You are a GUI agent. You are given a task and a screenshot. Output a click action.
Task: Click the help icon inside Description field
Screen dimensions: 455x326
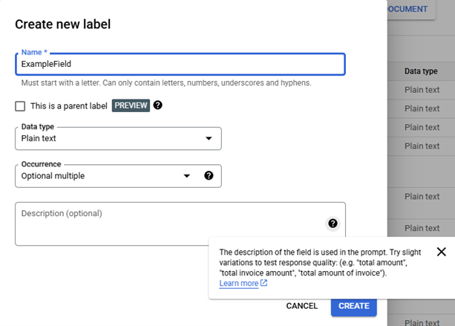(333, 224)
